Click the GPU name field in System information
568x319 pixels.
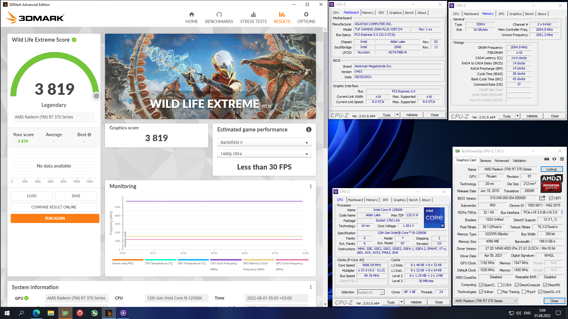(x=77, y=298)
